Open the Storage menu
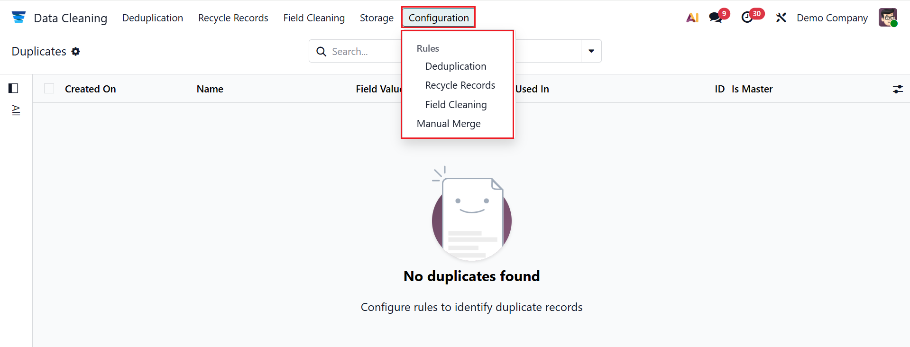Screen dimensions: 910x347 (x=377, y=18)
